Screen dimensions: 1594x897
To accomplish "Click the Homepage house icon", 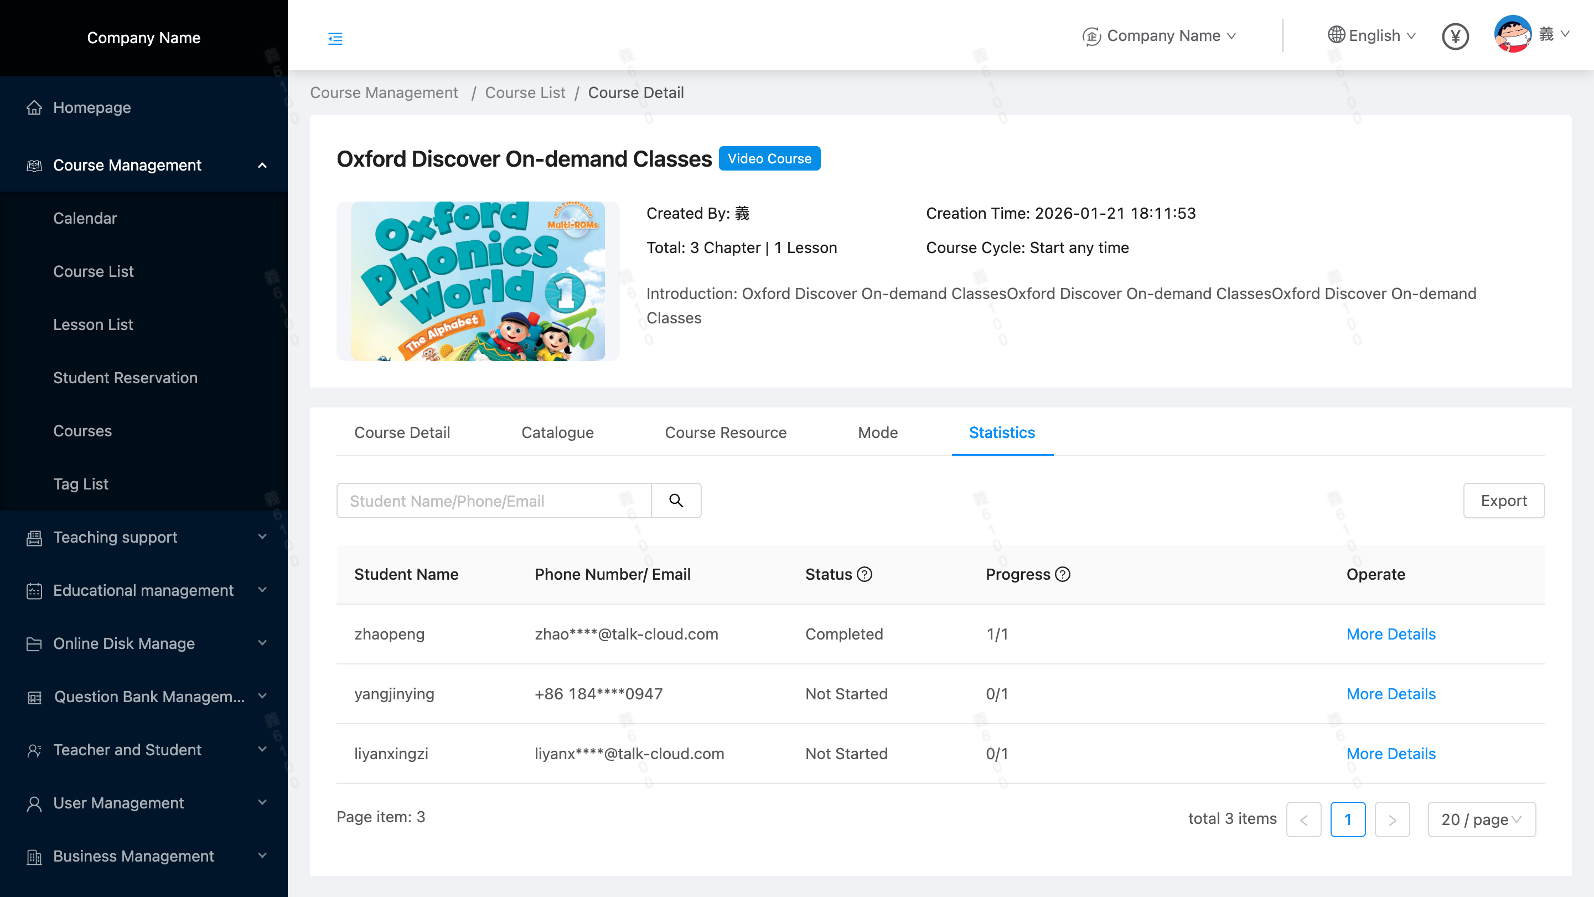I will click(x=35, y=108).
